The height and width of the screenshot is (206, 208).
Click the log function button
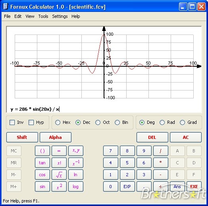[x=76, y=187]
